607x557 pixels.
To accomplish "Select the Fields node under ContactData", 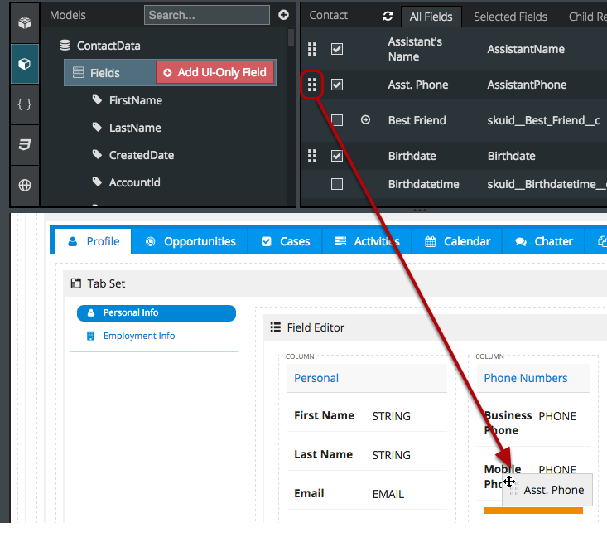I will click(105, 73).
